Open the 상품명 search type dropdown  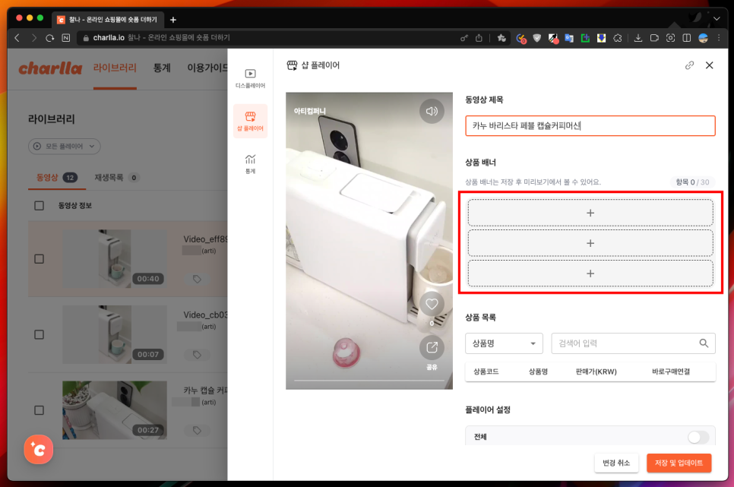click(x=504, y=343)
